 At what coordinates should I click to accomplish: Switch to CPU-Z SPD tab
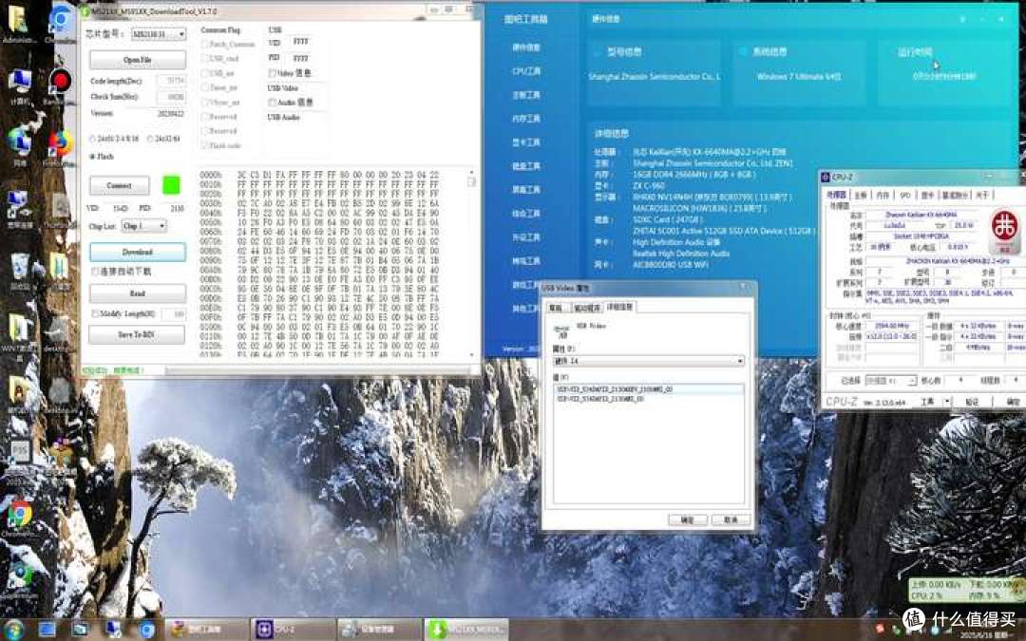pos(905,195)
